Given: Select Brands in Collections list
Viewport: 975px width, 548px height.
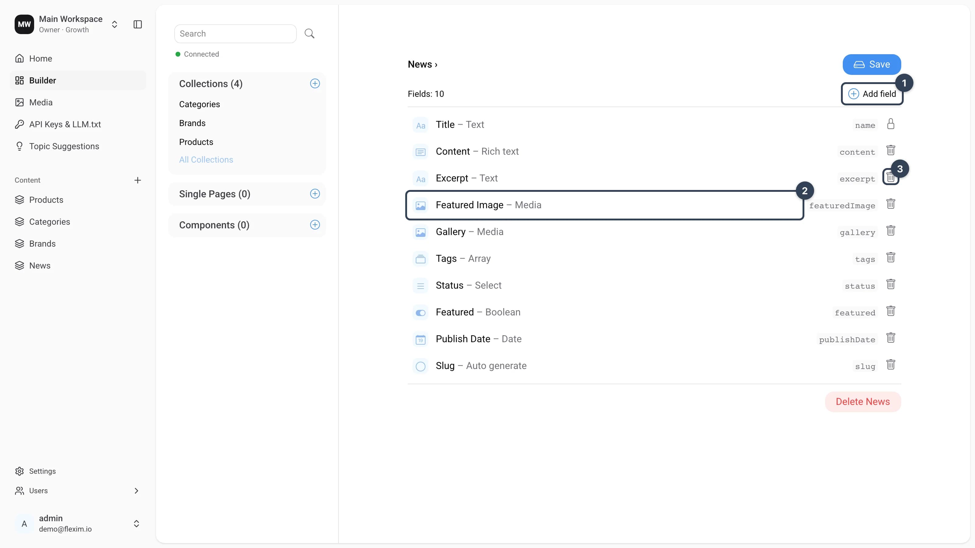Looking at the screenshot, I should [x=192, y=123].
